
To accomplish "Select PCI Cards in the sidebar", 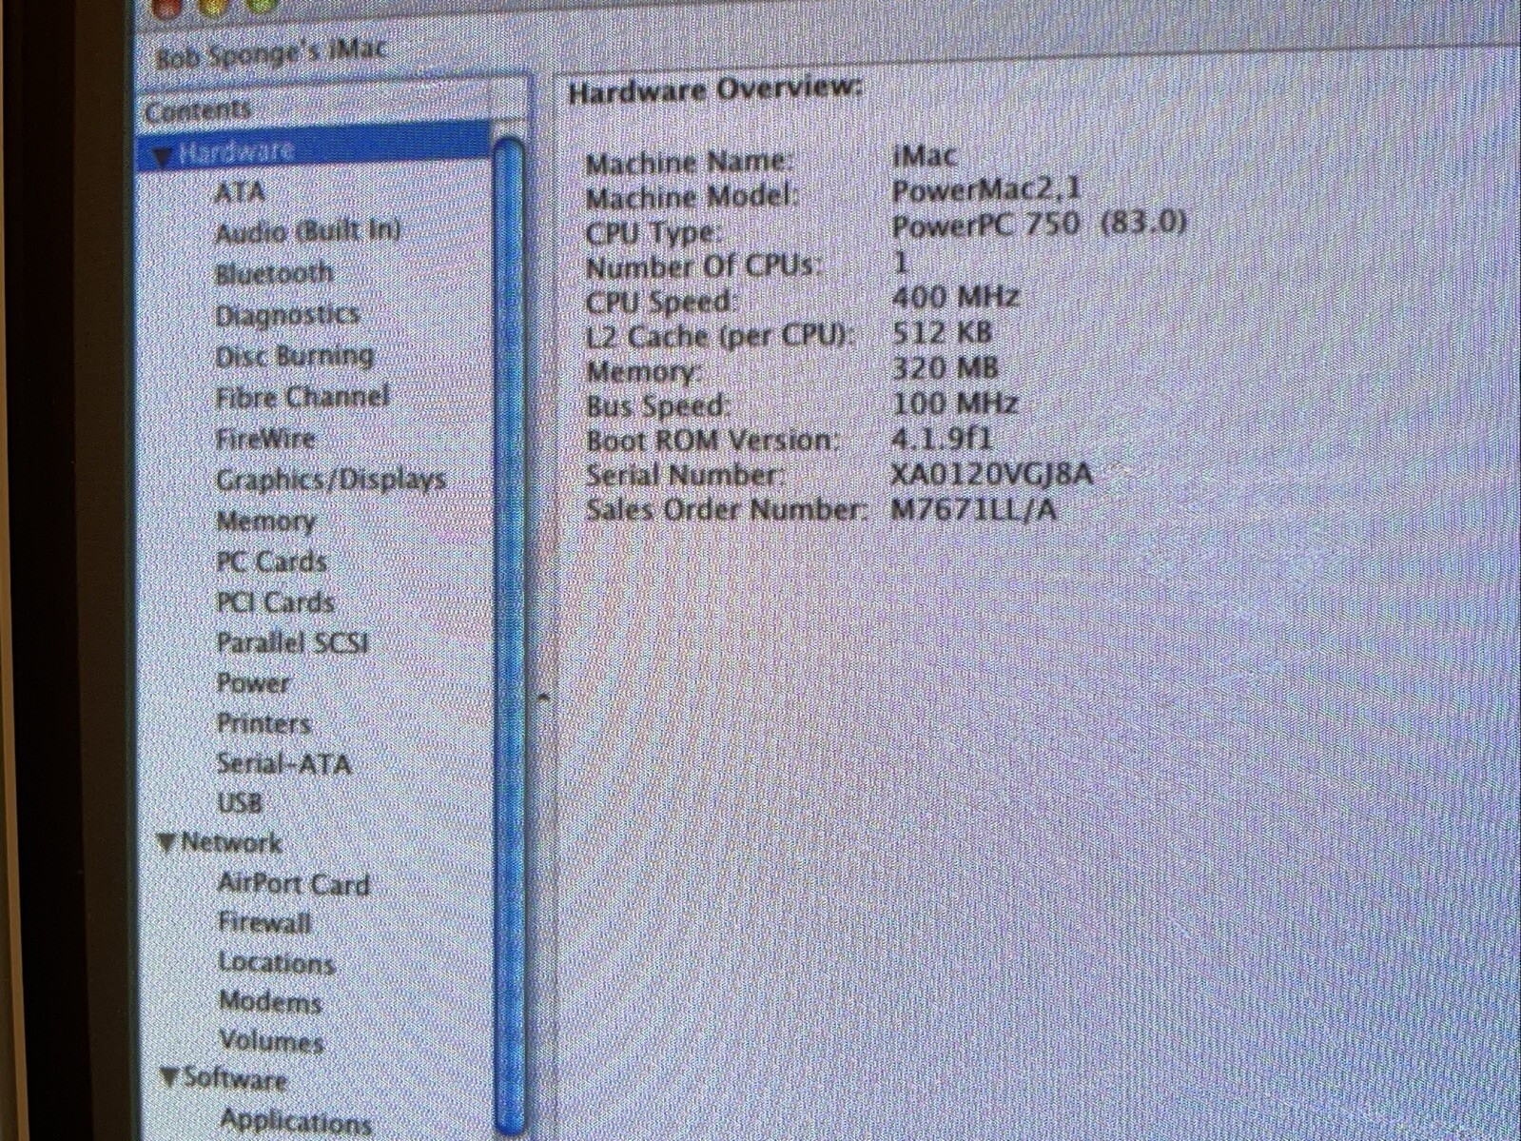I will 276,602.
